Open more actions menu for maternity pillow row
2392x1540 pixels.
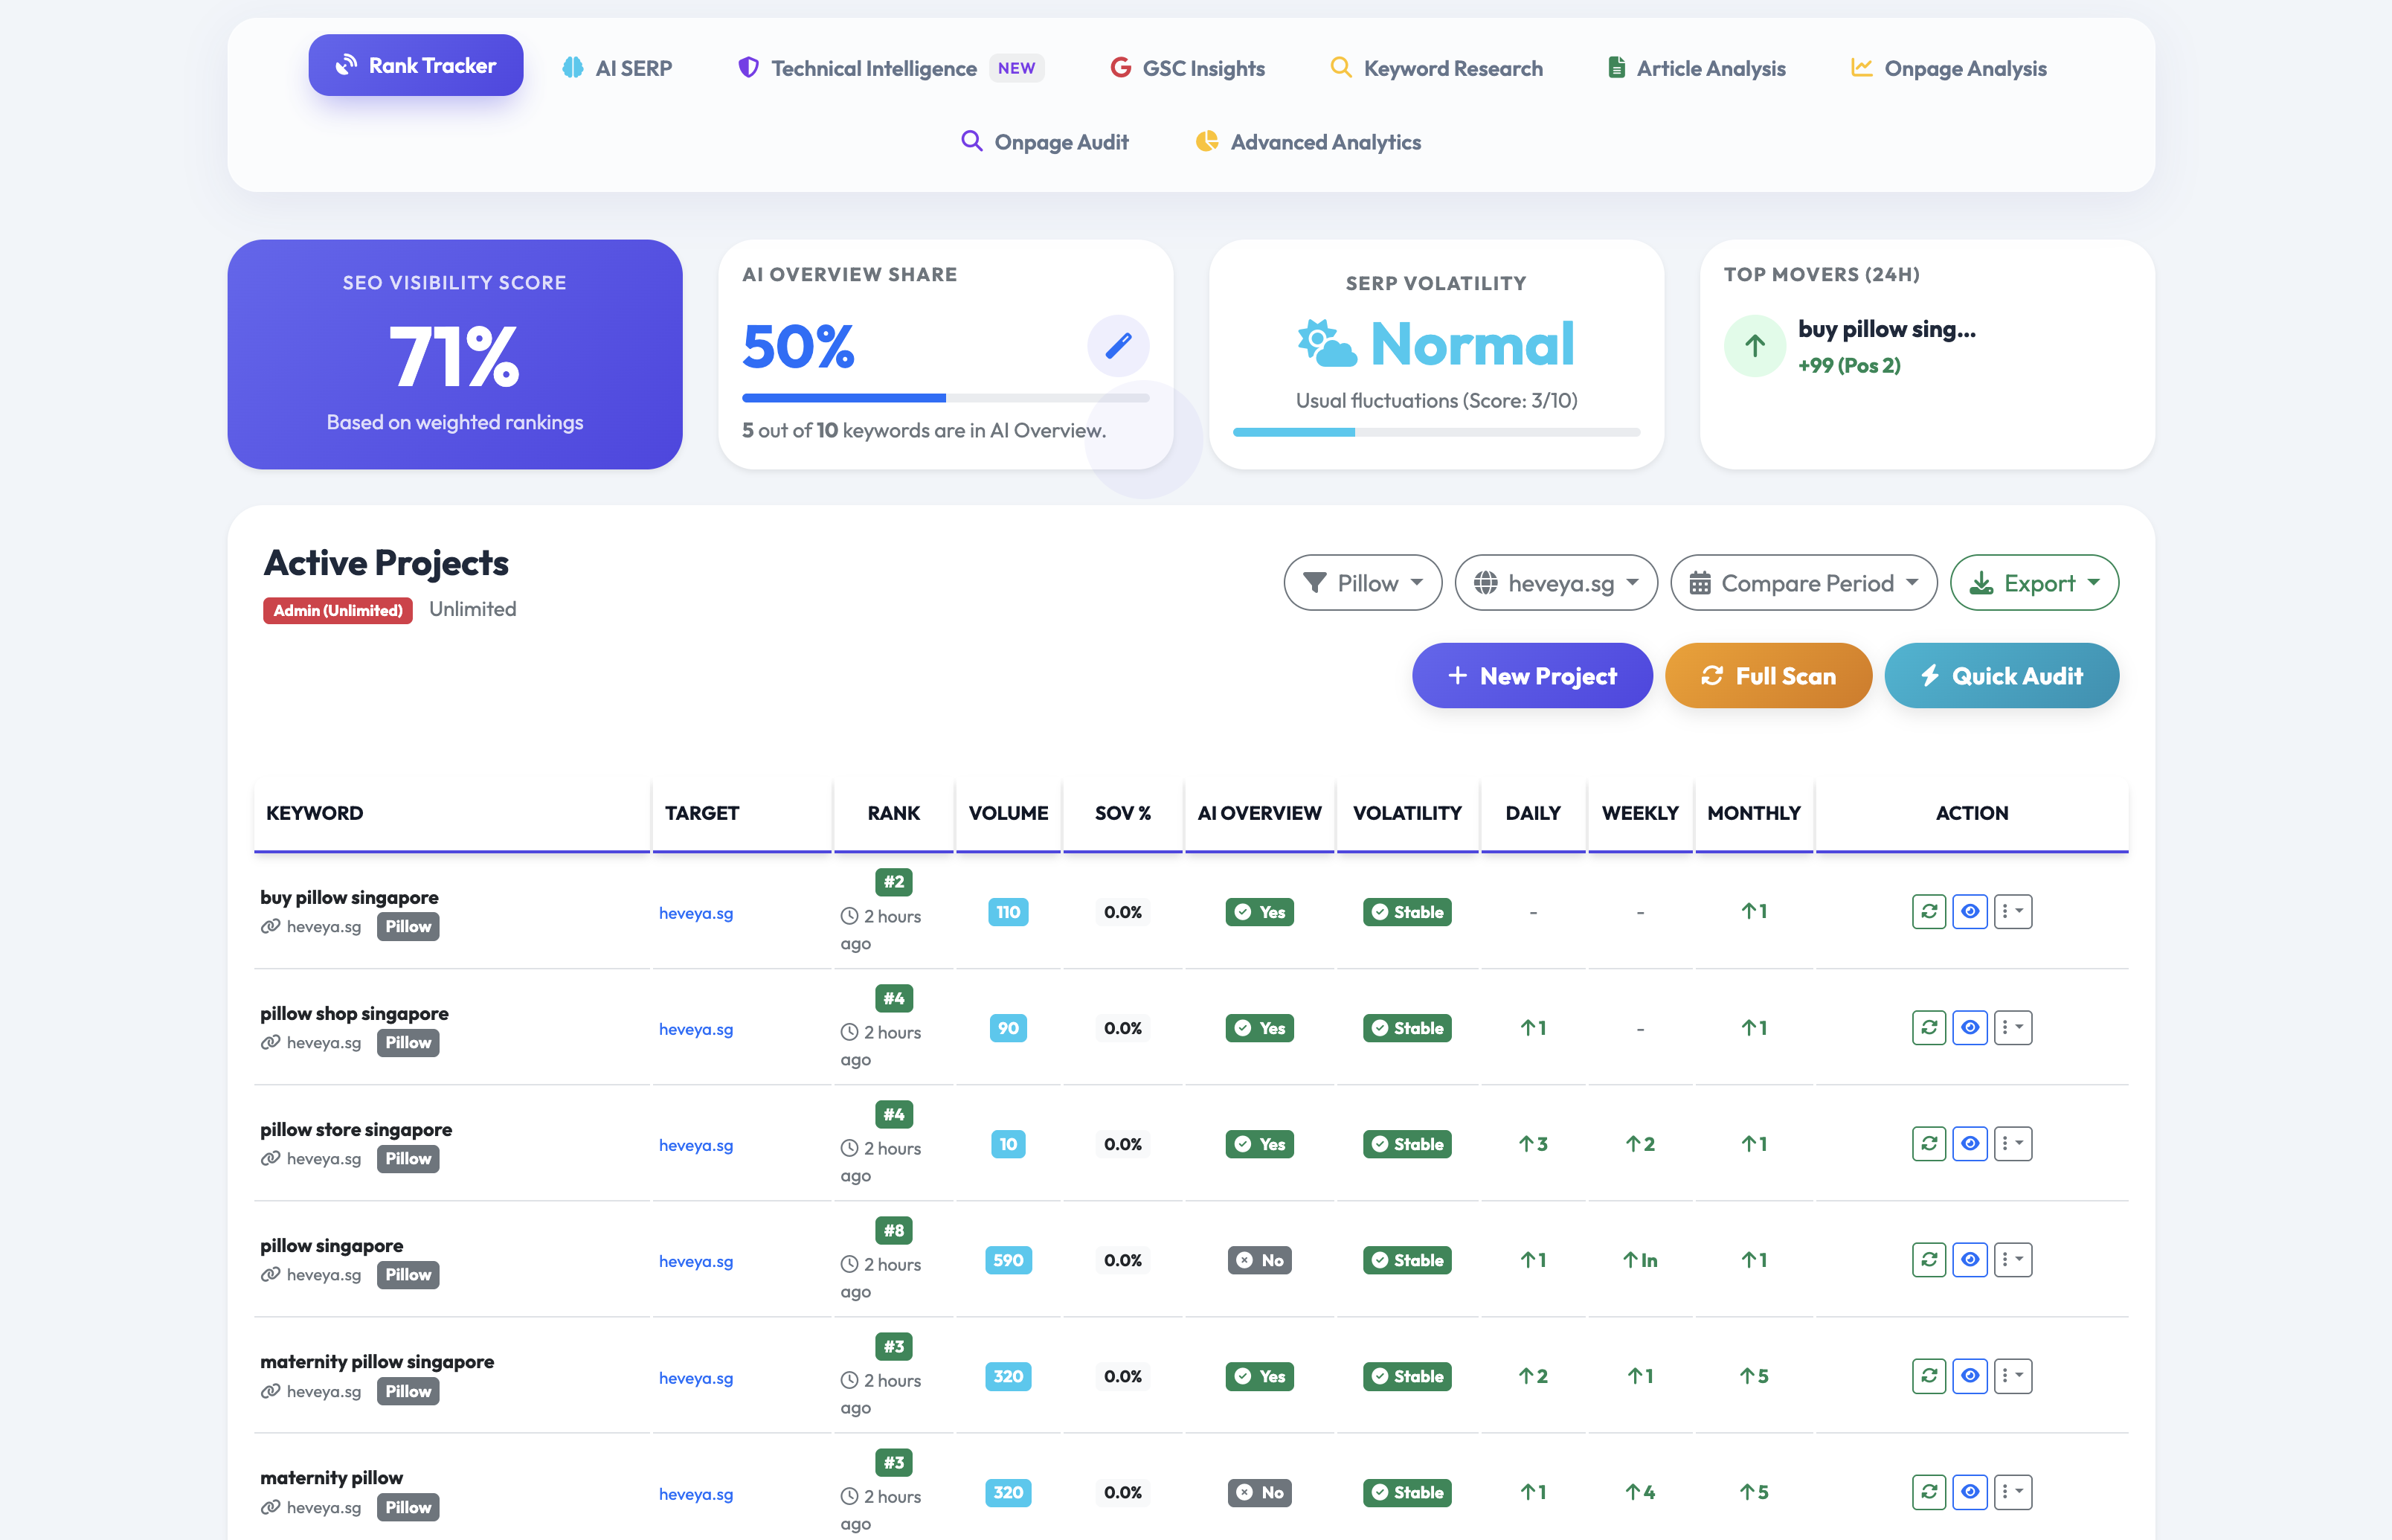point(2013,1492)
